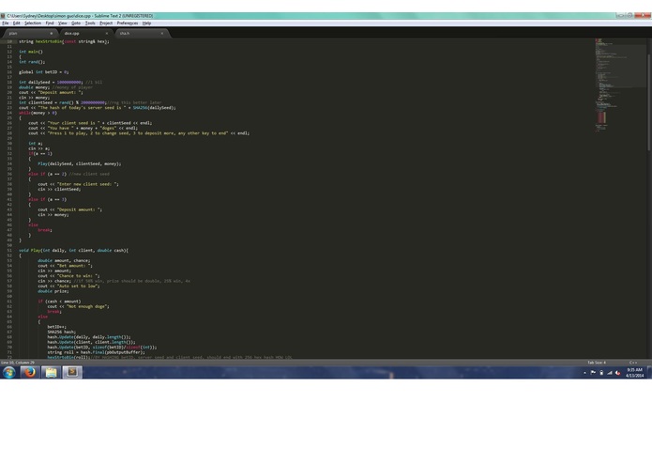Image resolution: width=652 pixels, height=464 pixels.
Task: Click line 59 'double prize;' code
Action: (x=53, y=291)
